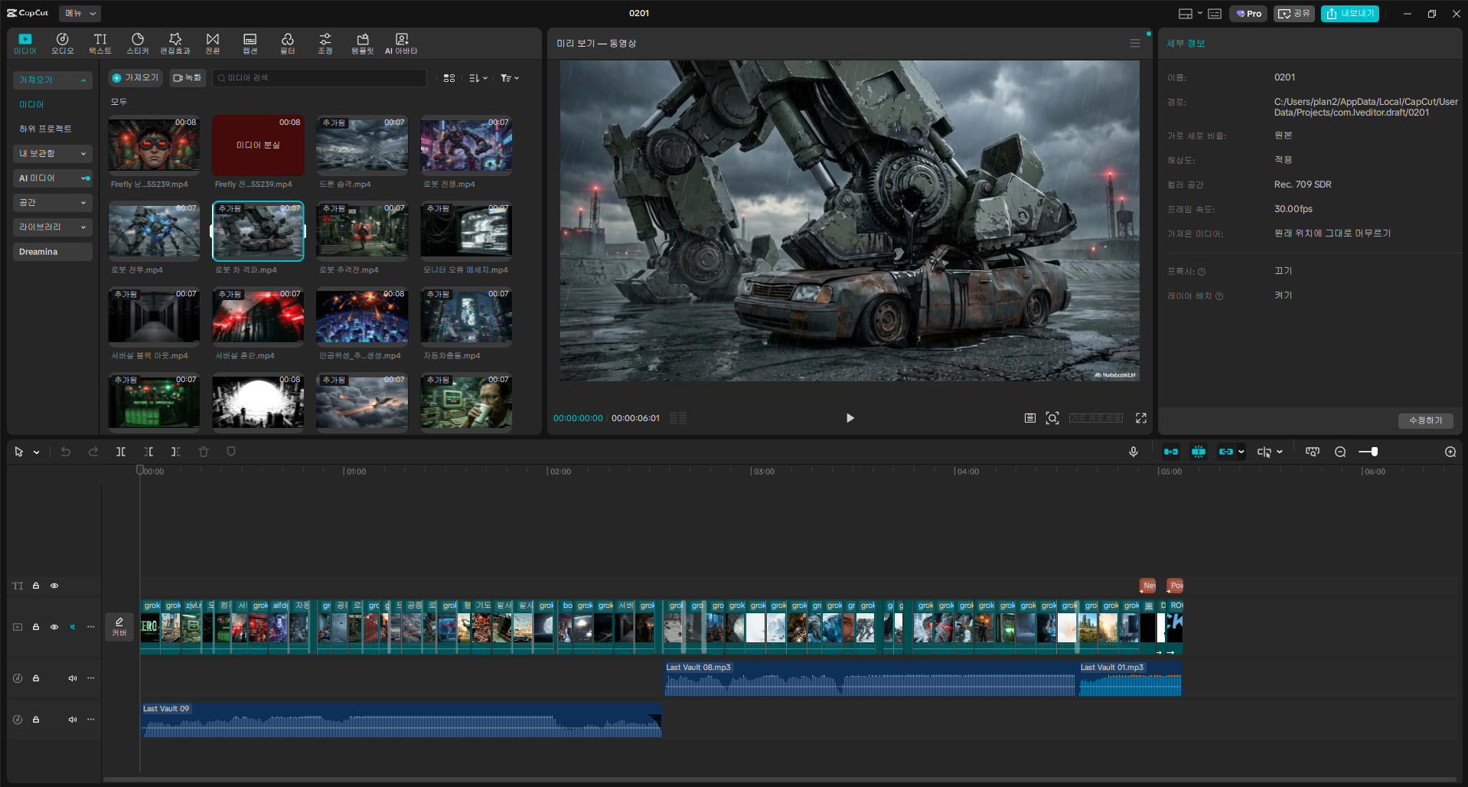
Task: Adjust the timeline zoom slider handle
Action: pos(1375,452)
